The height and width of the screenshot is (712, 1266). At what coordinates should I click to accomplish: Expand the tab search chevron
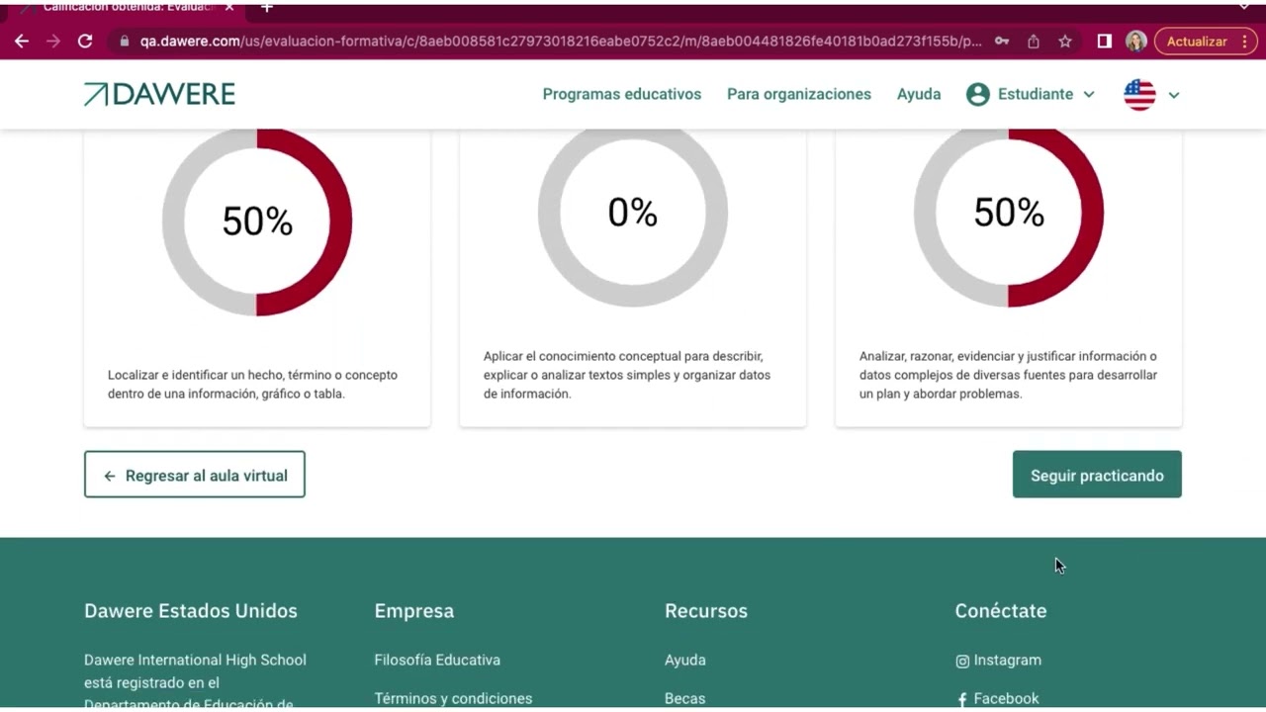tap(1244, 7)
